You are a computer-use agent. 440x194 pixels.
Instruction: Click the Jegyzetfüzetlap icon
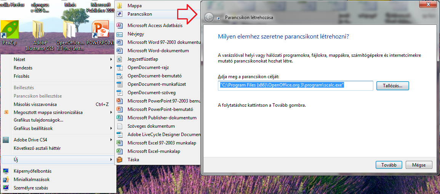pyautogui.click(x=120, y=59)
